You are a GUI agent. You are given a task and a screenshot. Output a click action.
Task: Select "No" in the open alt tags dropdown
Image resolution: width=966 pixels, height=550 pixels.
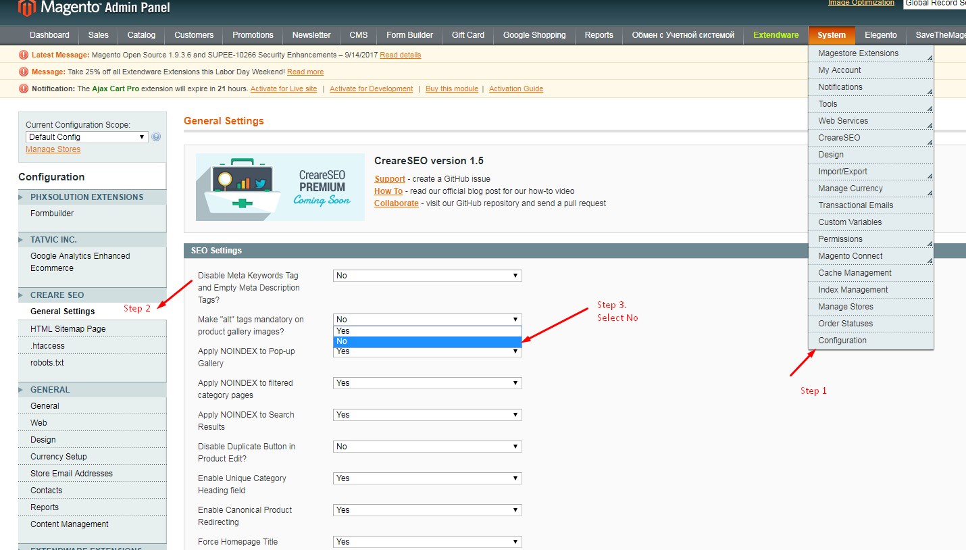(426, 341)
